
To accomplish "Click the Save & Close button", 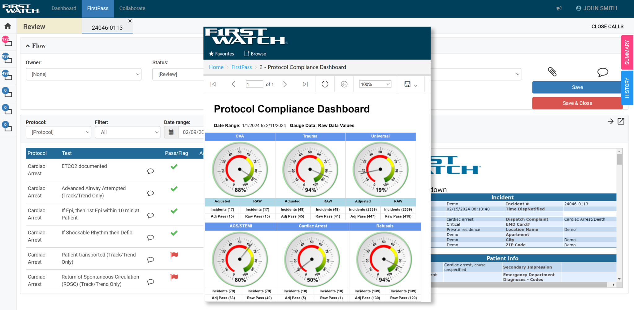I will (577, 103).
